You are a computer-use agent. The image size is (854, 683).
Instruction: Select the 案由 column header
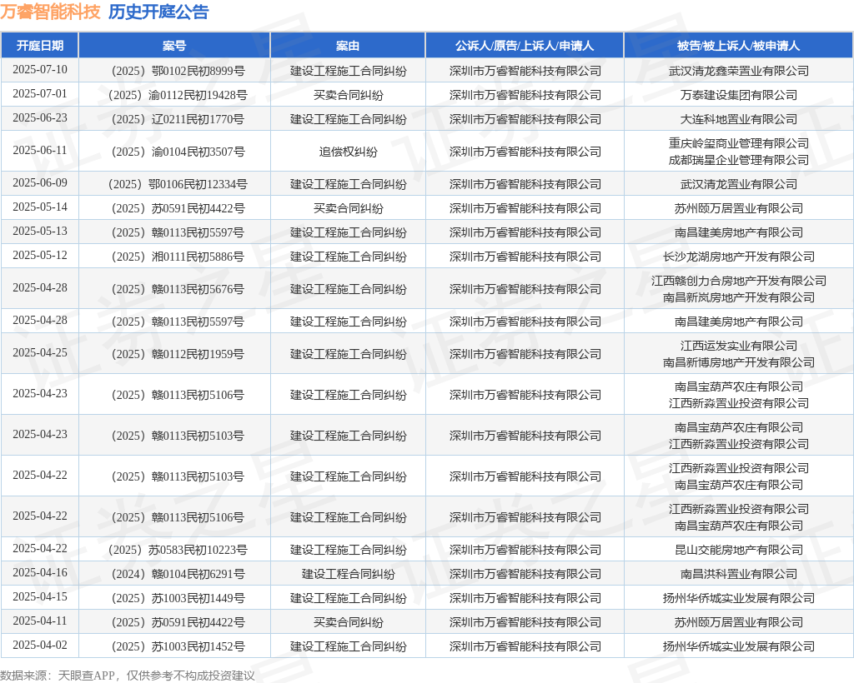click(x=348, y=46)
